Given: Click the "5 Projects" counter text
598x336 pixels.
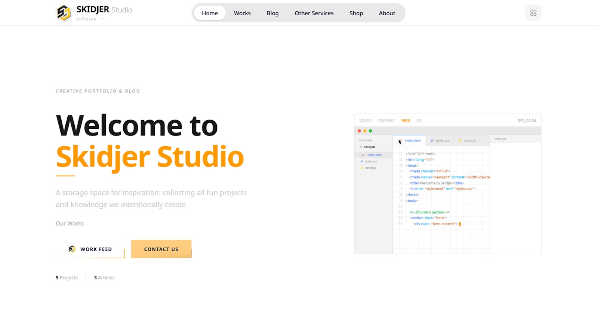Looking at the screenshot, I should pyautogui.click(x=67, y=277).
